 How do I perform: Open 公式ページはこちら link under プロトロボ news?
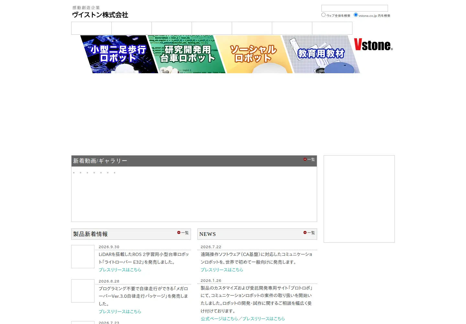click(x=219, y=319)
